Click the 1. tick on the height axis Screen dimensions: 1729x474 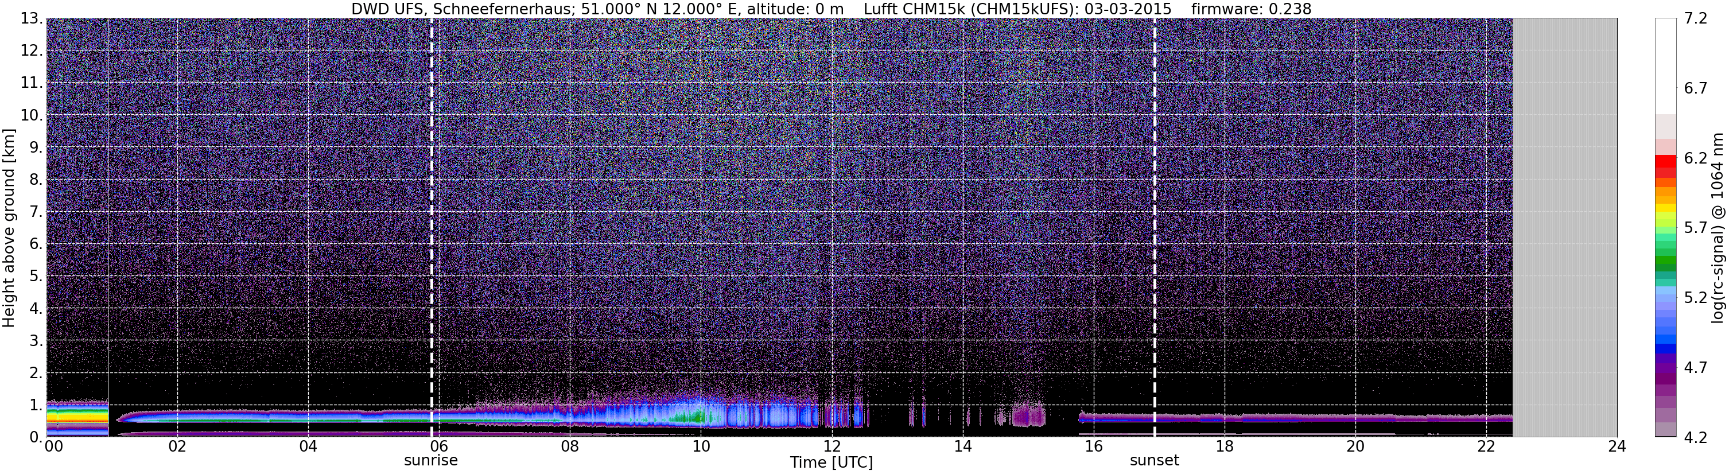coord(36,405)
